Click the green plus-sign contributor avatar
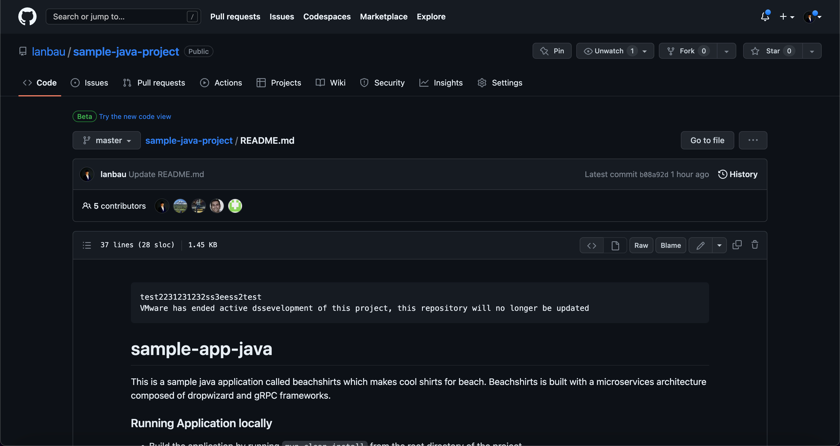Image resolution: width=840 pixels, height=446 pixels. [x=235, y=206]
